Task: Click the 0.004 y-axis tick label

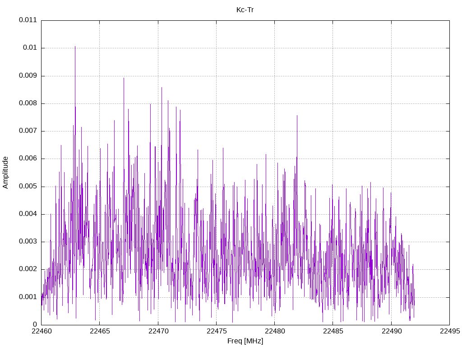Action: click(28, 214)
